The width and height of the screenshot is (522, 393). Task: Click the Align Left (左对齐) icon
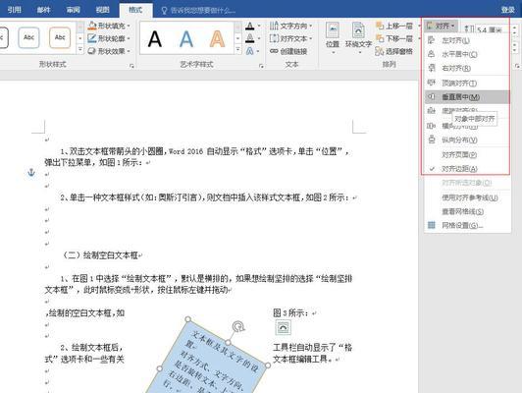(431, 40)
